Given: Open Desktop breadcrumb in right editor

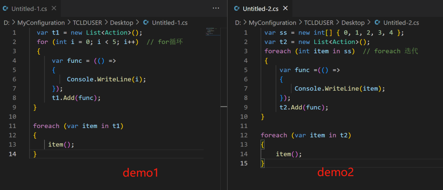Looking at the screenshot, I should tap(353, 23).
